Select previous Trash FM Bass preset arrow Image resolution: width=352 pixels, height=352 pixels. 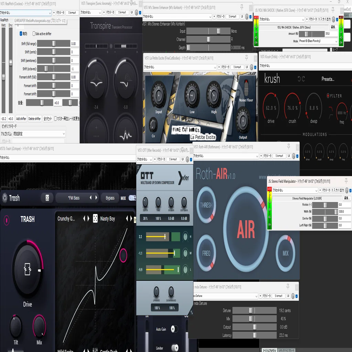91,198
